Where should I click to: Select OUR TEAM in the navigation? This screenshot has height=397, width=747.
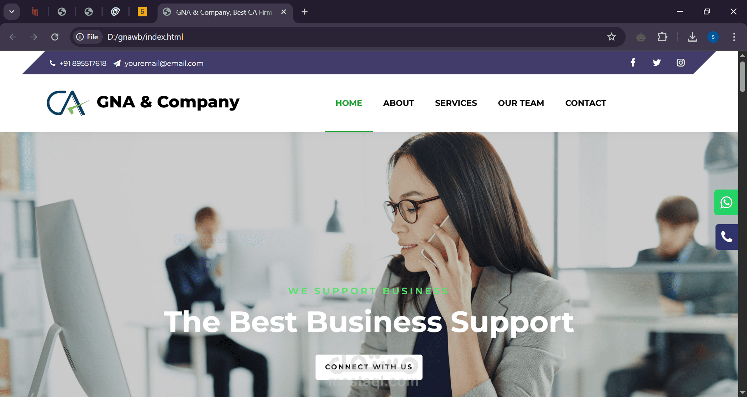point(521,103)
